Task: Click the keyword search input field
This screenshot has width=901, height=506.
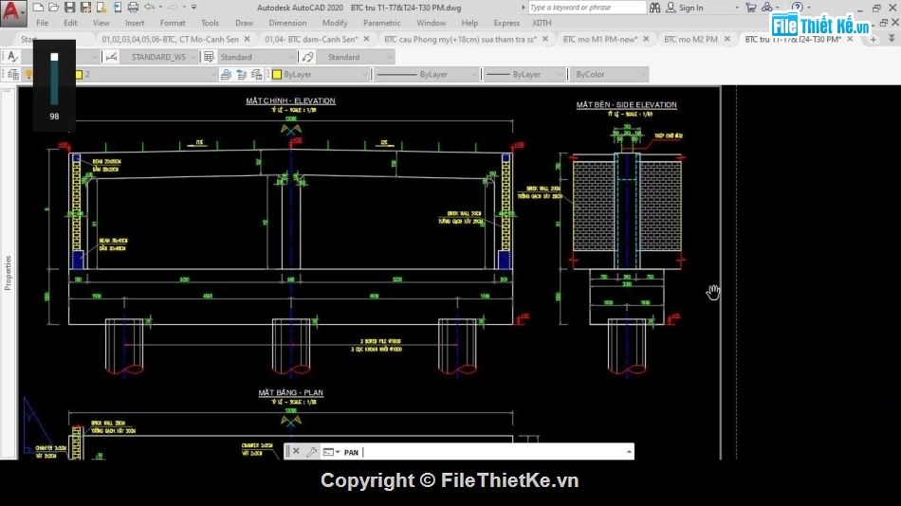Action: click(587, 8)
